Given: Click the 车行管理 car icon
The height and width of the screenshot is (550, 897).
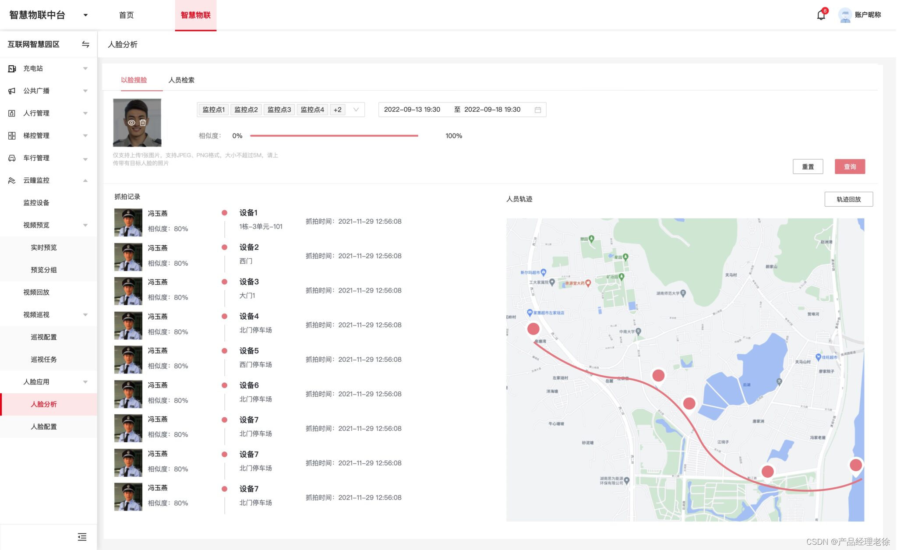Looking at the screenshot, I should [x=12, y=158].
